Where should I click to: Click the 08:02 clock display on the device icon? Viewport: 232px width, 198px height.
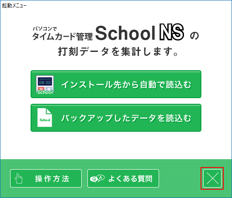click(x=45, y=82)
